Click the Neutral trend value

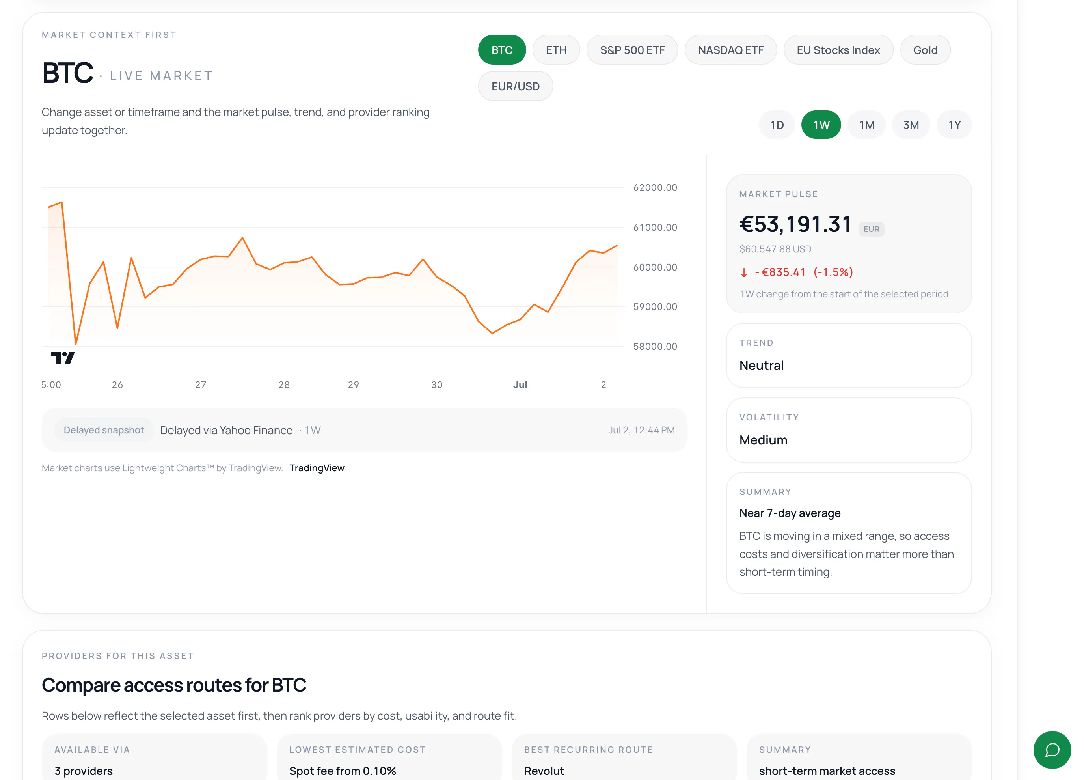pos(762,366)
